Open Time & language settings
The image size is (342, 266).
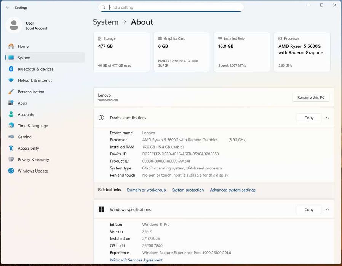(x=45, y=126)
